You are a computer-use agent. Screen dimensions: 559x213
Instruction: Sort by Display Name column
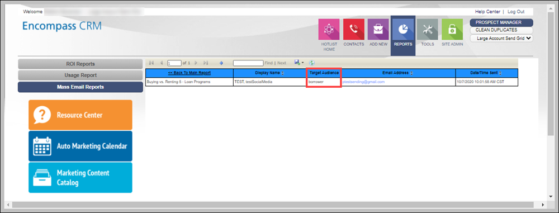pyautogui.click(x=283, y=73)
